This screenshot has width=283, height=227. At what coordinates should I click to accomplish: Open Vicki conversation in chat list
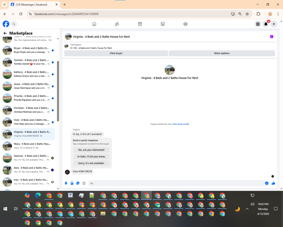28,122
